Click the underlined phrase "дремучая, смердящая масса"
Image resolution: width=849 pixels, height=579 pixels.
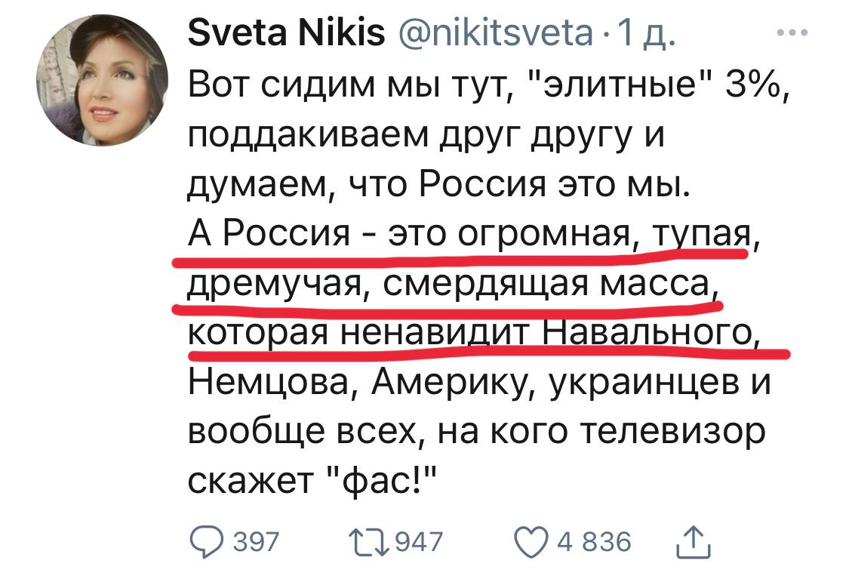tap(448, 285)
